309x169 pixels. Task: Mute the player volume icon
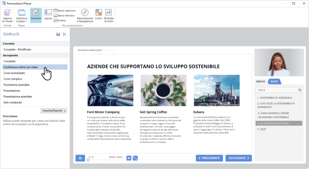point(129,158)
